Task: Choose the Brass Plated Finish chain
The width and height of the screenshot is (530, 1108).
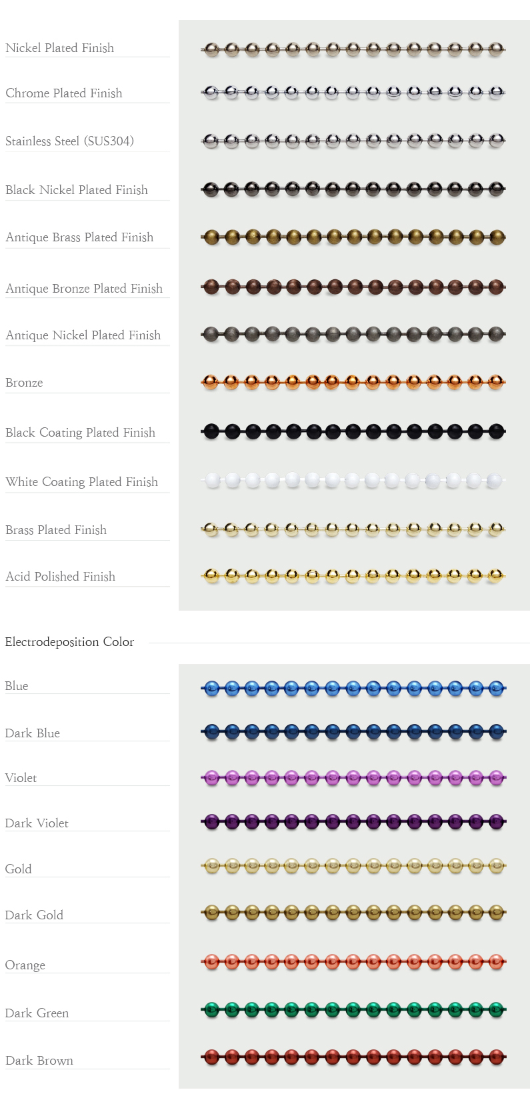Action: click(353, 530)
